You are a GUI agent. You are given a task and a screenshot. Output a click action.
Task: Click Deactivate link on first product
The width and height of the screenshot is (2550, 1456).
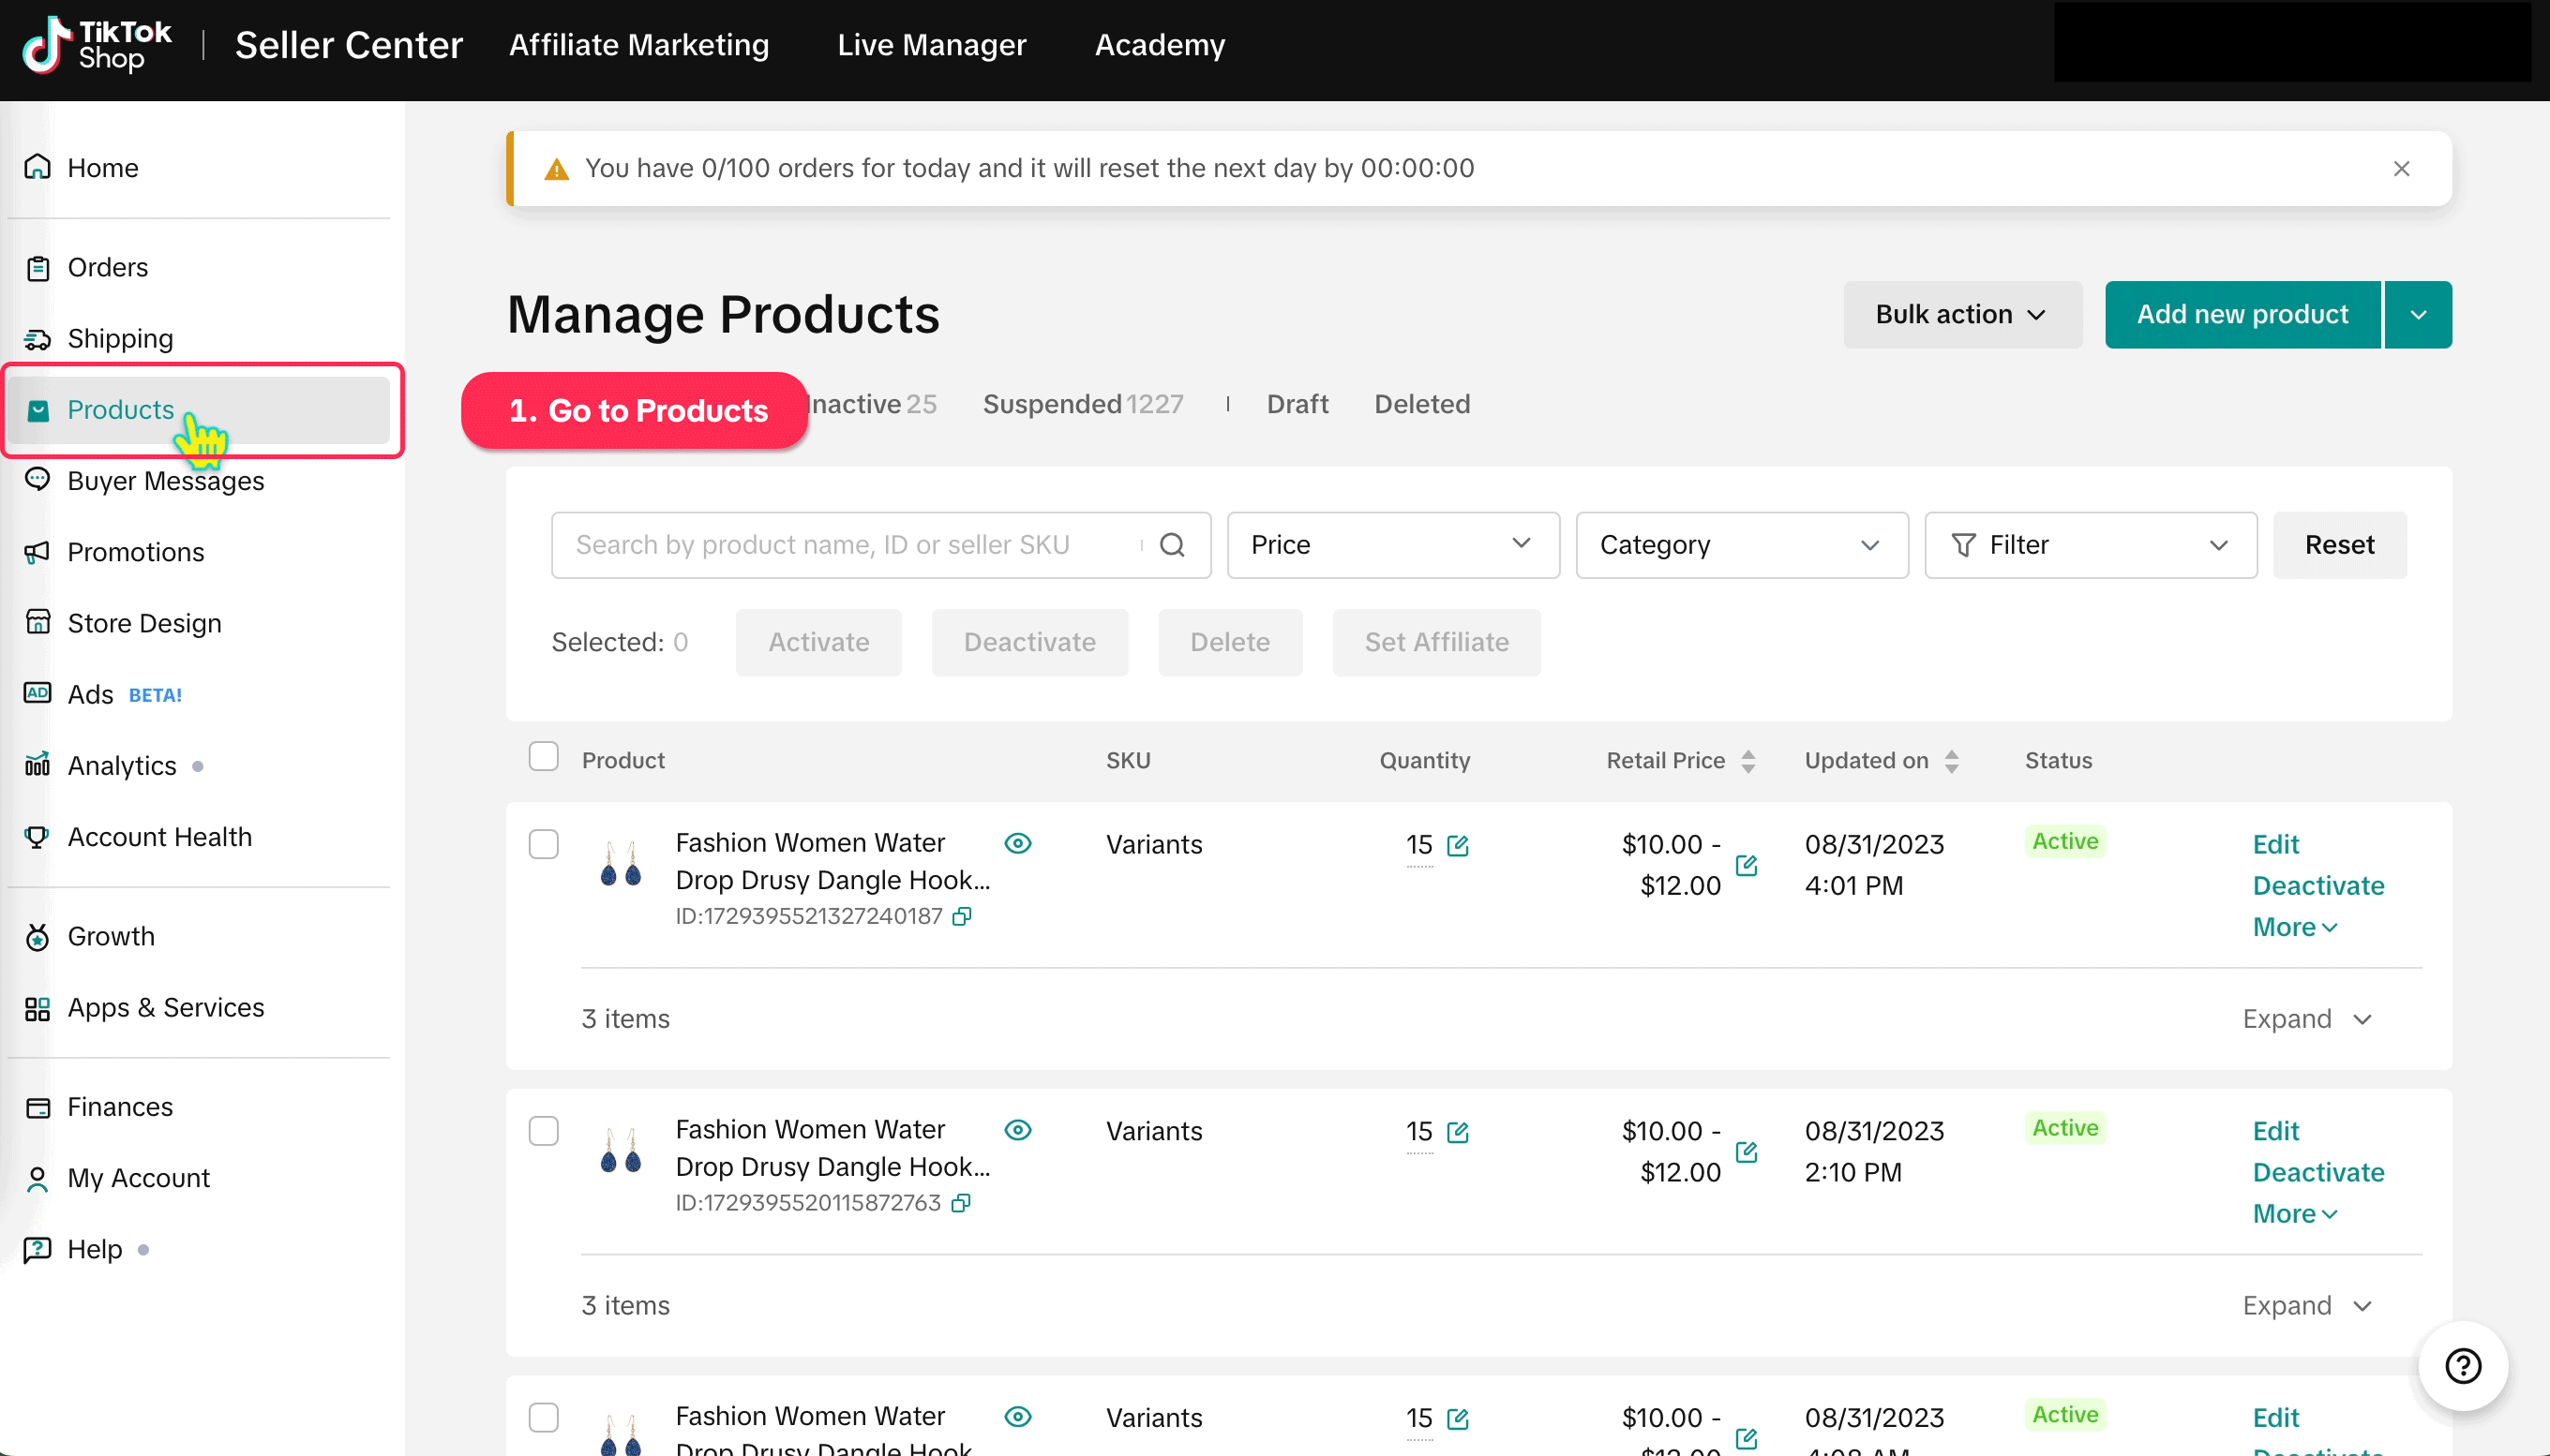pyautogui.click(x=2317, y=885)
